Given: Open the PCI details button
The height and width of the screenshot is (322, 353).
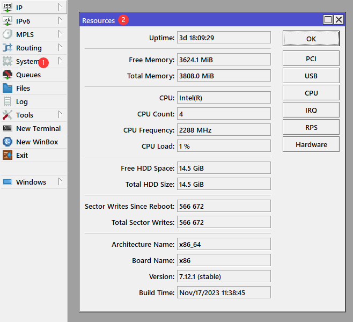Looking at the screenshot, I should click(311, 58).
